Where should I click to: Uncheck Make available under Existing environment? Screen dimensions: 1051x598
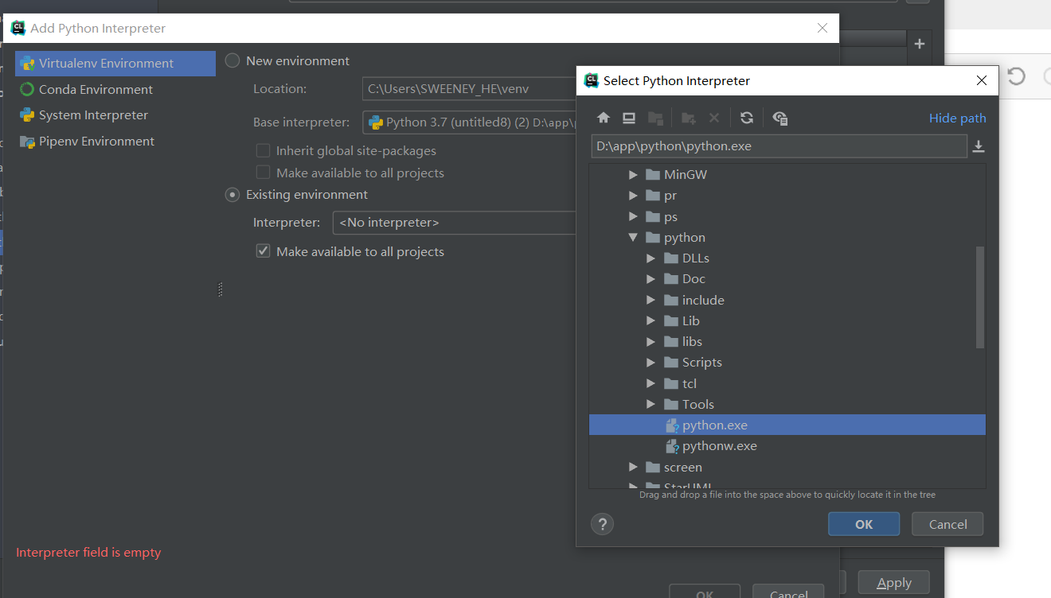tap(263, 251)
